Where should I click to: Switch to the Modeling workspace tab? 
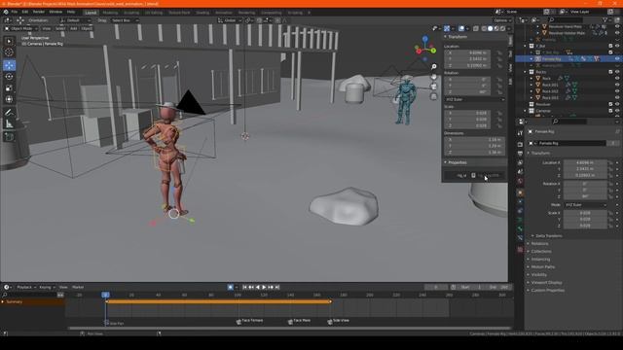(110, 13)
